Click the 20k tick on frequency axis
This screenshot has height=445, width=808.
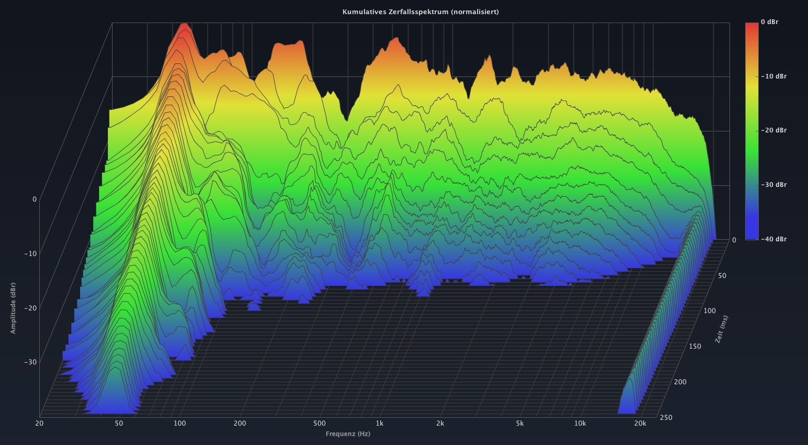640,424
